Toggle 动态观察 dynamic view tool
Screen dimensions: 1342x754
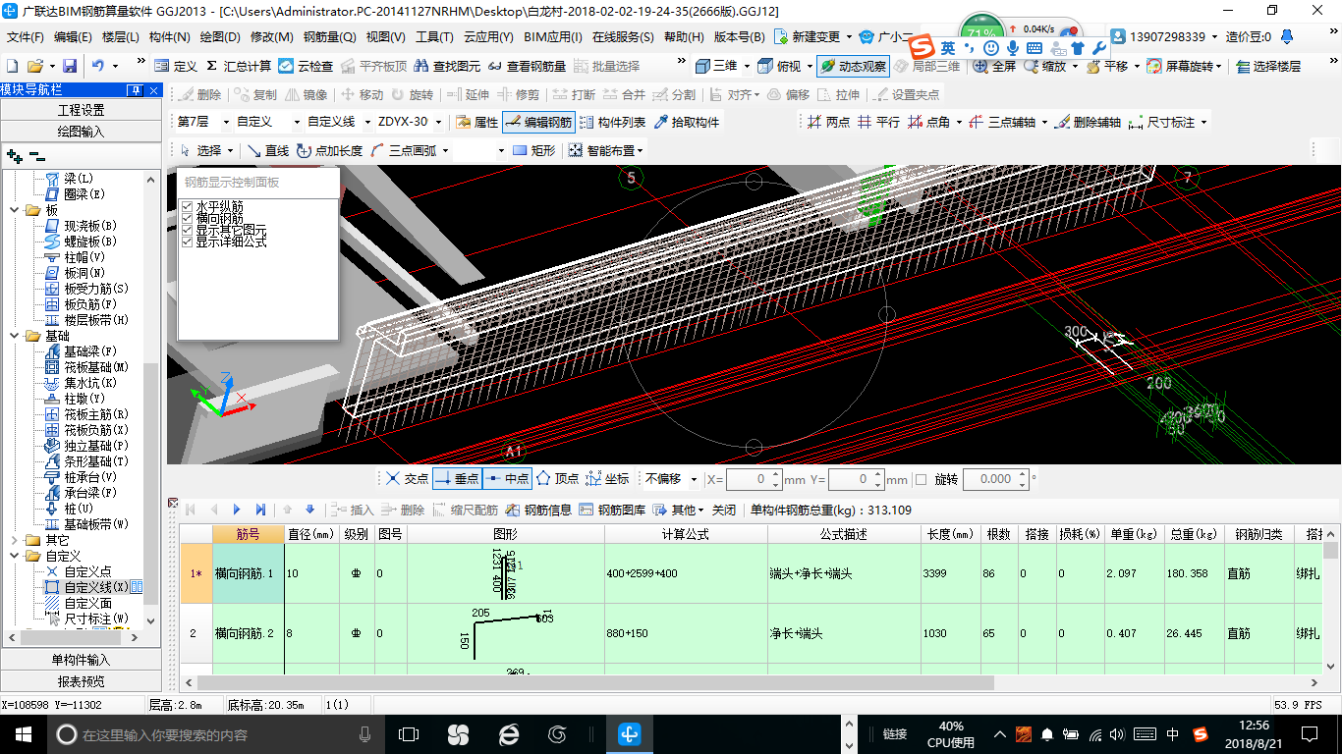point(853,66)
